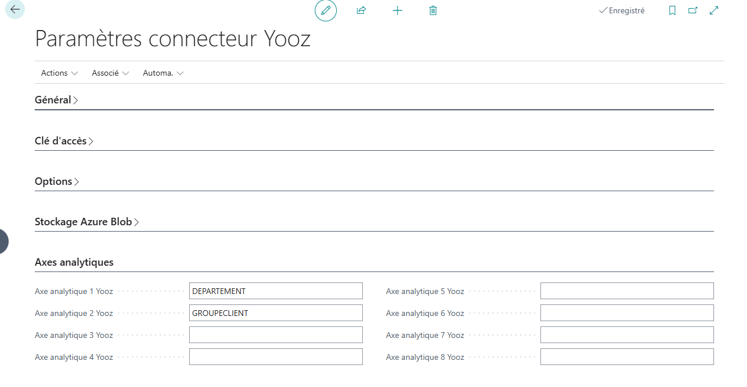747x387 pixels.
Task: Expand the Options section
Action: pyautogui.click(x=57, y=181)
